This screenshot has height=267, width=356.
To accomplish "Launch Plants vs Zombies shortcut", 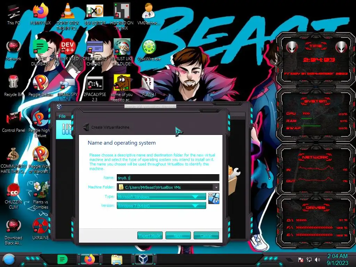I will [x=41, y=195].
